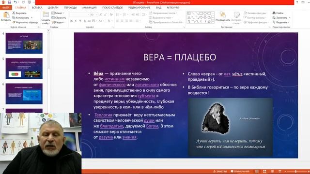This screenshot has height=174, width=310.
Task: Open Заливка фигуры shape fill
Action: pyautogui.click(x=256, y=13)
